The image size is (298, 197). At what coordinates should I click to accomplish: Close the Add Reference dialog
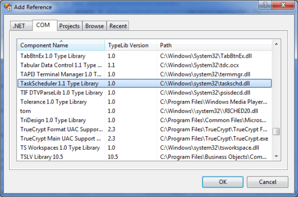coord(283,5)
